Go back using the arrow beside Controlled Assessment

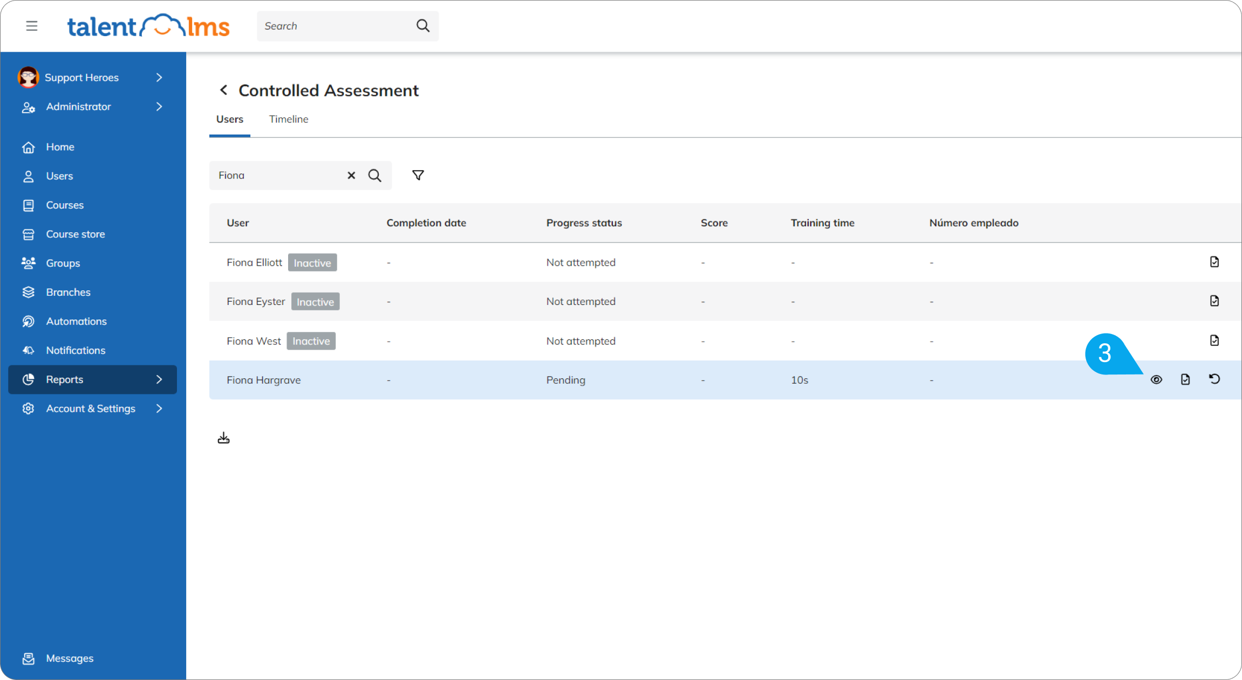click(223, 90)
